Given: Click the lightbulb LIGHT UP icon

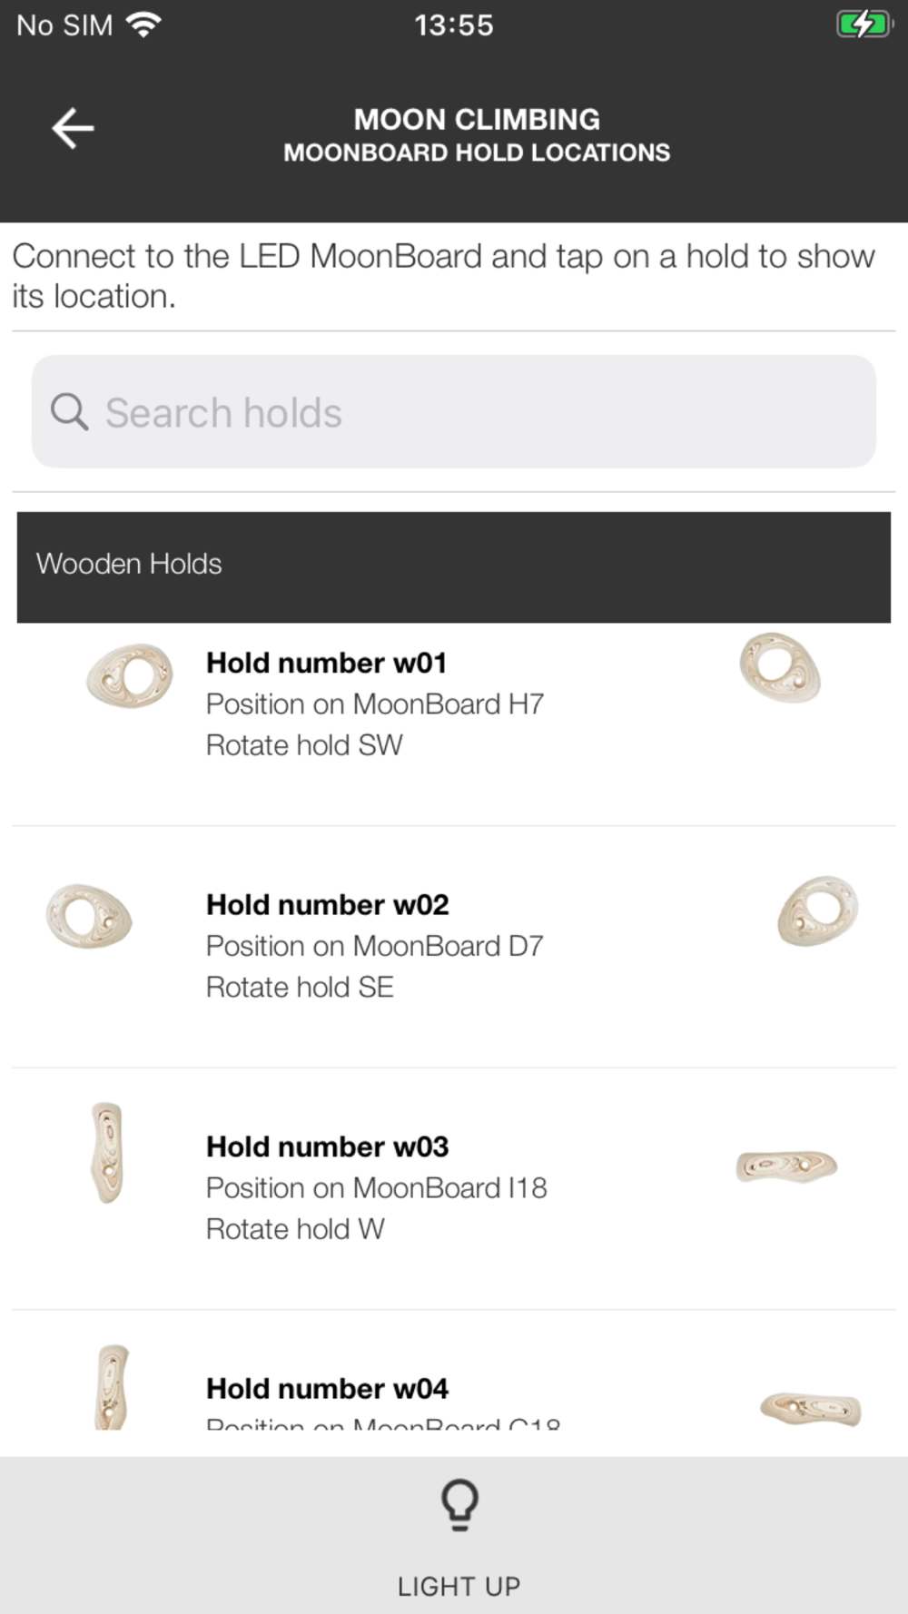Looking at the screenshot, I should tap(459, 1505).
